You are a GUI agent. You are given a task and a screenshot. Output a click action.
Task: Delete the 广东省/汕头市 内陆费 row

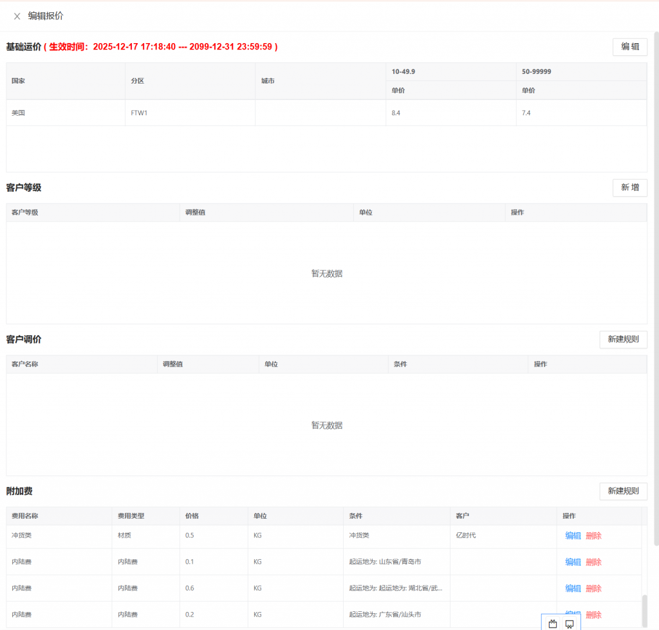coord(593,615)
